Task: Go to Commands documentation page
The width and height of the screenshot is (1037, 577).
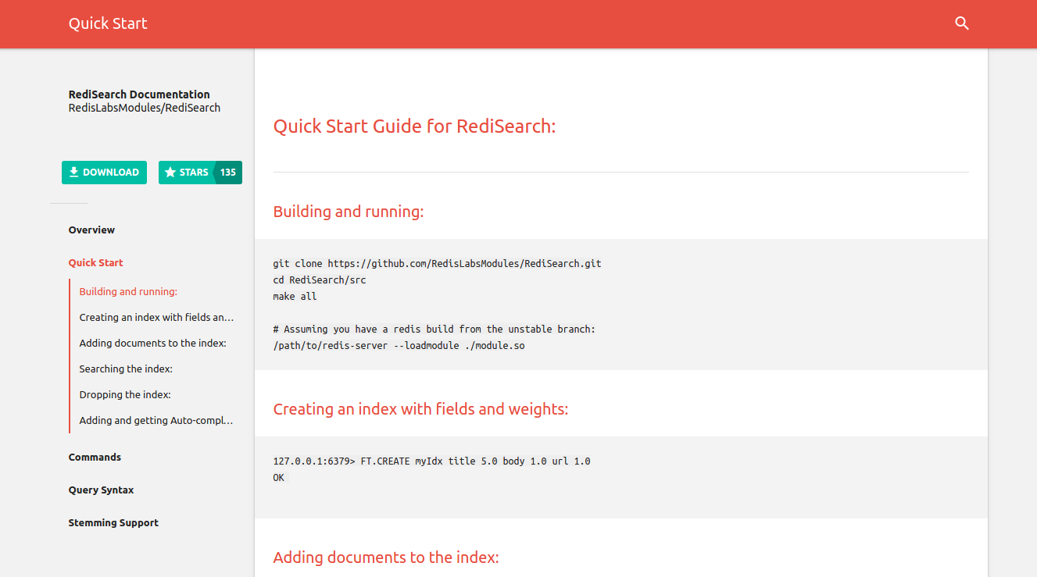Action: [95, 458]
